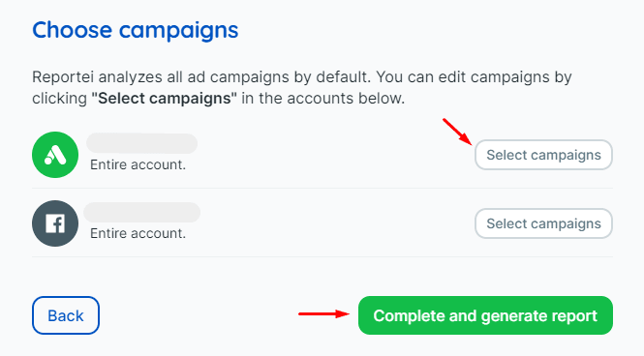Click the blurred Google Ads account name

tap(141, 143)
